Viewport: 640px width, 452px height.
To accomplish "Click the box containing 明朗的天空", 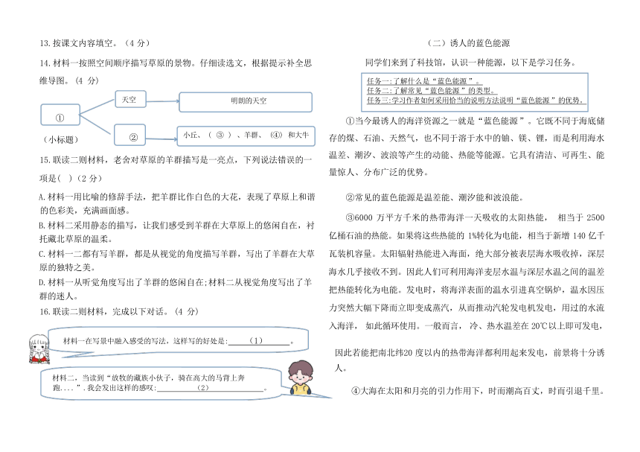I will point(246,102).
